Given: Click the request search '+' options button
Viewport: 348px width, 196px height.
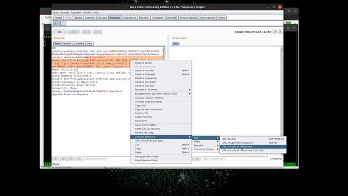Looking at the screenshot, I should point(71,158).
